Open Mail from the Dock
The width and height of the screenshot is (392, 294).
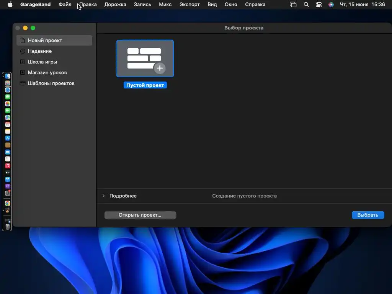[8, 152]
